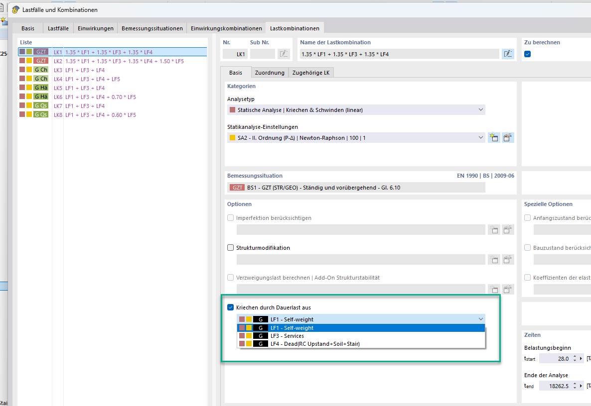Select the Lastkombinationen tab
The width and height of the screenshot is (591, 406).
pyautogui.click(x=295, y=28)
